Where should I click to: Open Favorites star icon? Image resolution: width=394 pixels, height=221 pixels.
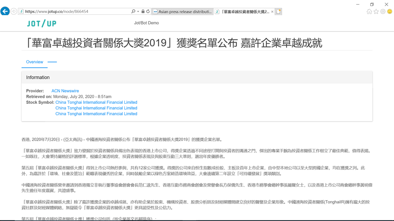click(x=376, y=12)
